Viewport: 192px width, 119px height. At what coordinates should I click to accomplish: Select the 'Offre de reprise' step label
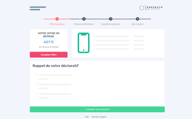click(57, 24)
